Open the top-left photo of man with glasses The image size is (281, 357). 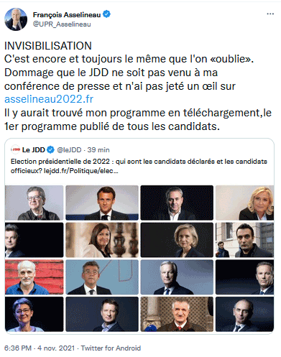34,203
